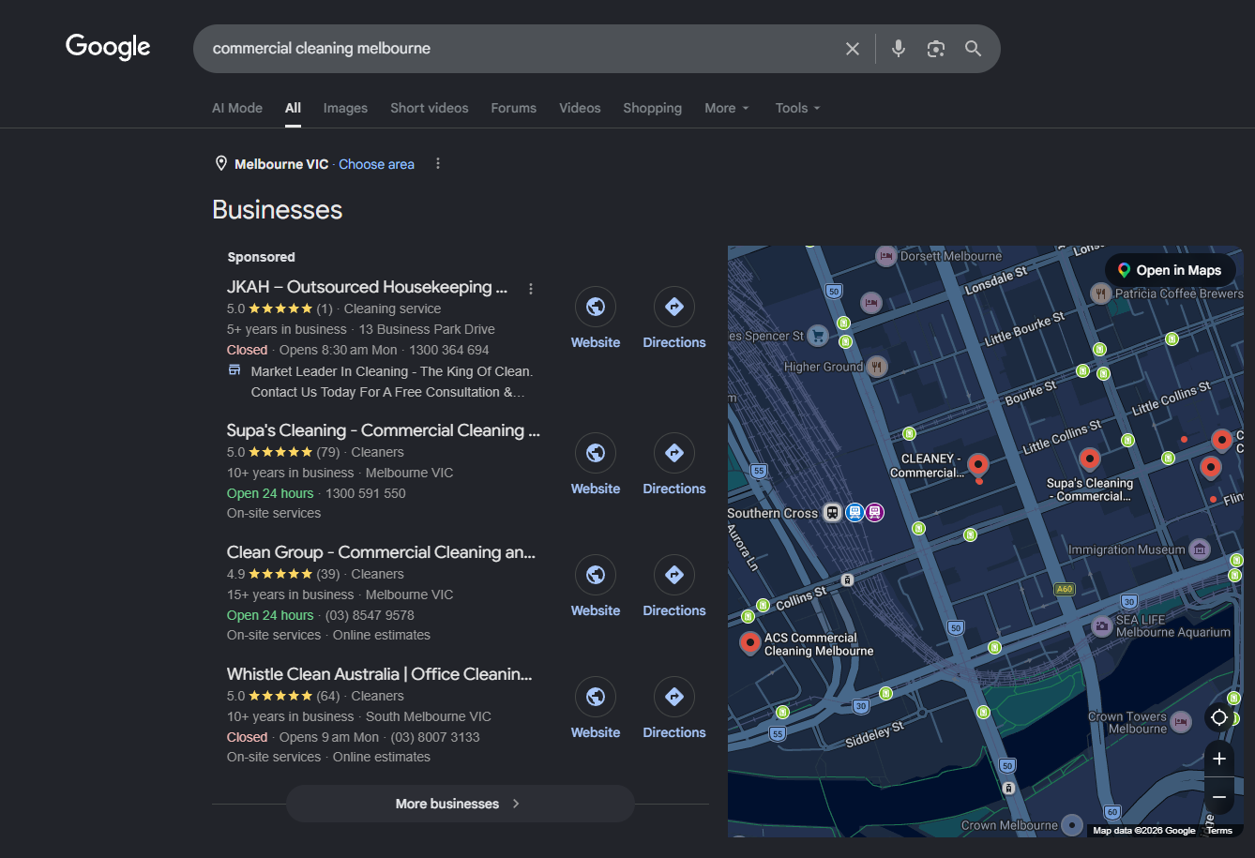
Task: Open Website globe icon for Whistle Clean
Action: (x=596, y=697)
